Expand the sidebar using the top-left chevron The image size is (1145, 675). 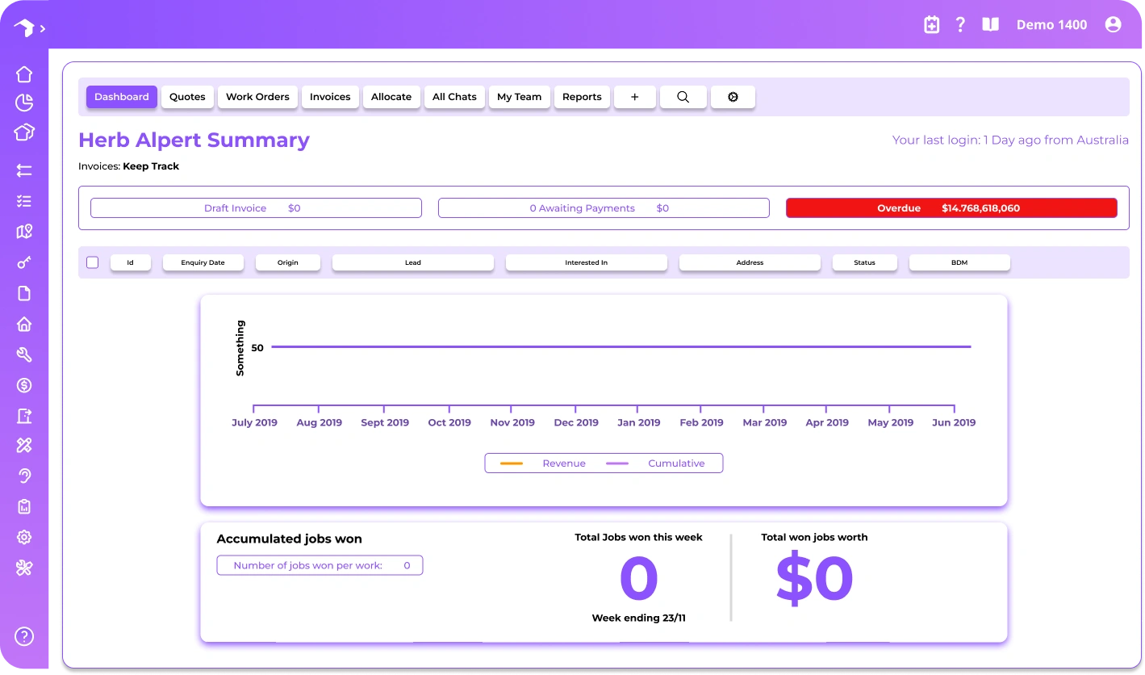tap(43, 28)
